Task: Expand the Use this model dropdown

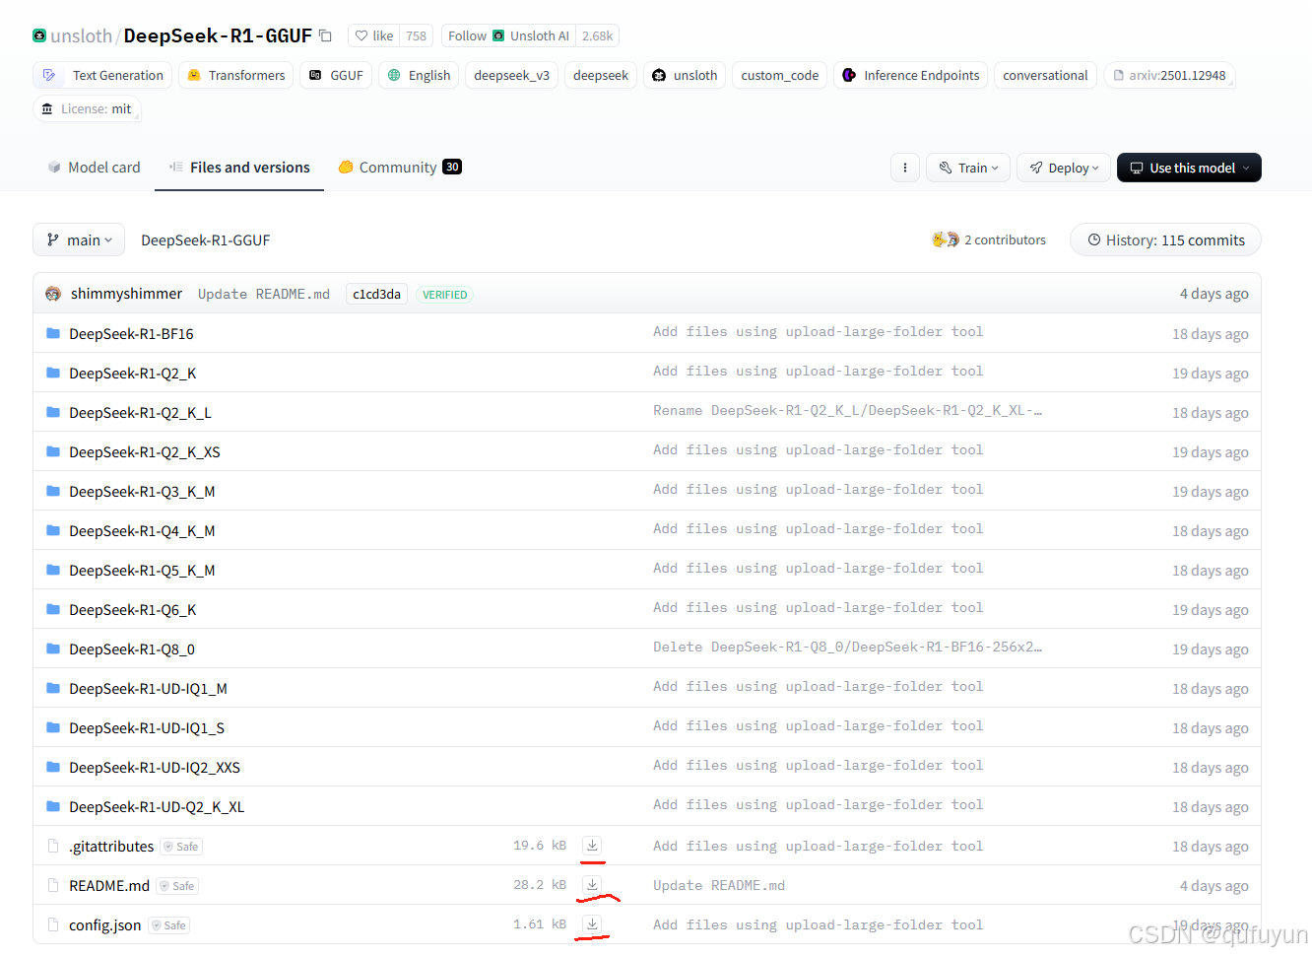Action: (x=1189, y=168)
